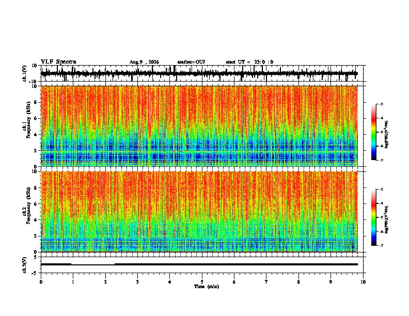The height and width of the screenshot is (316, 409).
Task: Click the ch.1 spectrogram color bar
Action: click(374, 132)
